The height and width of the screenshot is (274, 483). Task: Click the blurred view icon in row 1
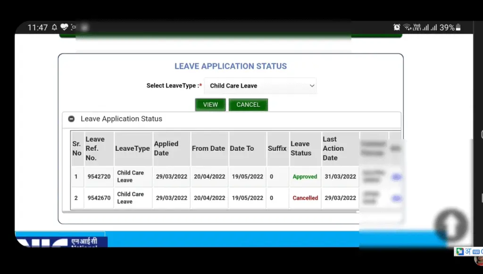pyautogui.click(x=396, y=177)
